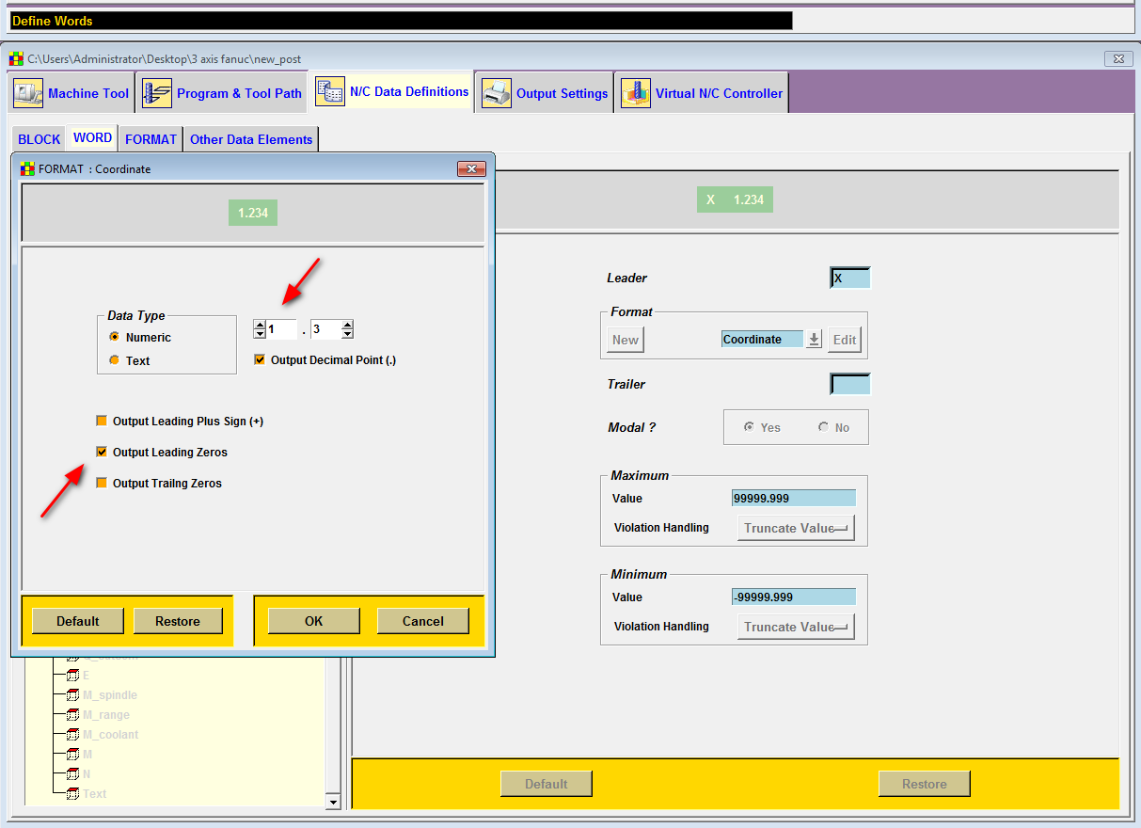Click Restore button in word panel
1141x828 pixels.
click(925, 784)
